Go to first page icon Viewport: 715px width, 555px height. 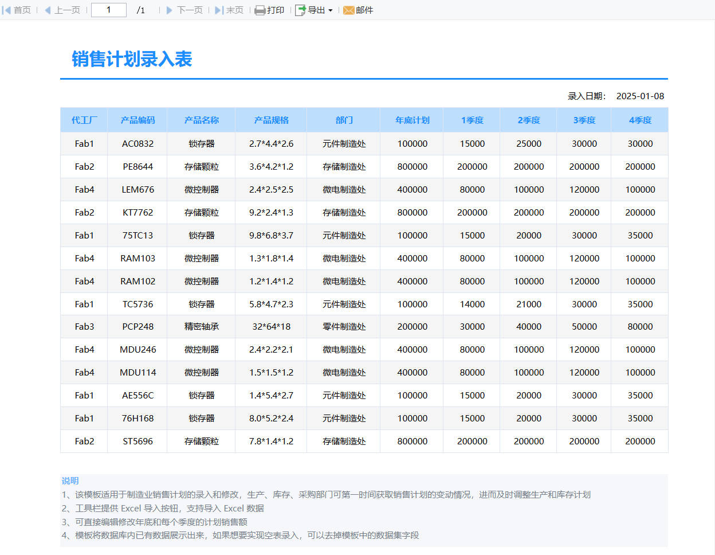pos(7,10)
